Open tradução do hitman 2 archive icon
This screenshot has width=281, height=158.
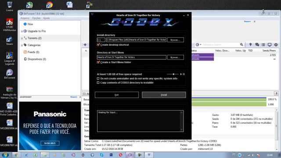click(x=9, y=93)
